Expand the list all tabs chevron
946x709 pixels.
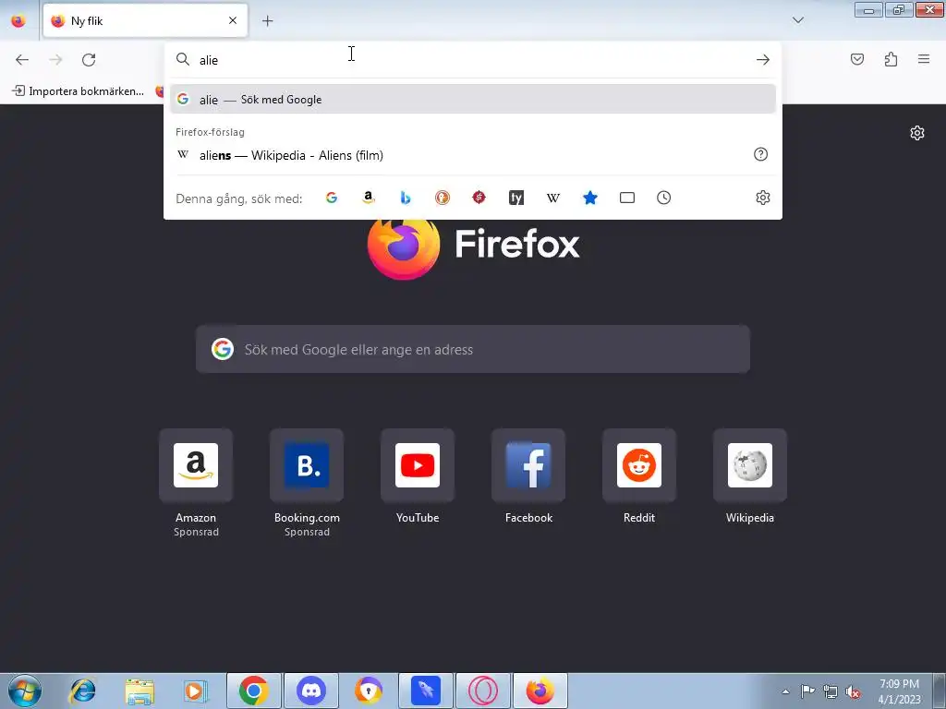point(797,20)
